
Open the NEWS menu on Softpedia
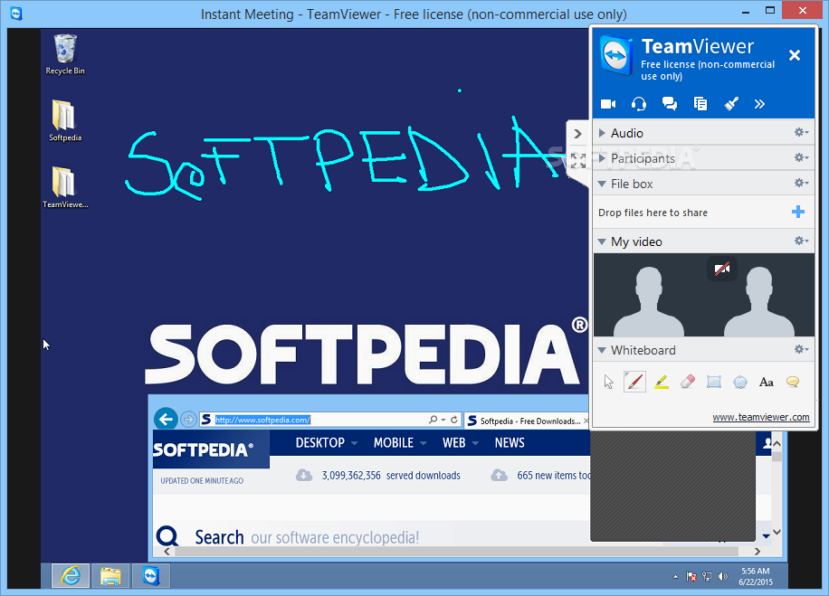pyautogui.click(x=510, y=443)
